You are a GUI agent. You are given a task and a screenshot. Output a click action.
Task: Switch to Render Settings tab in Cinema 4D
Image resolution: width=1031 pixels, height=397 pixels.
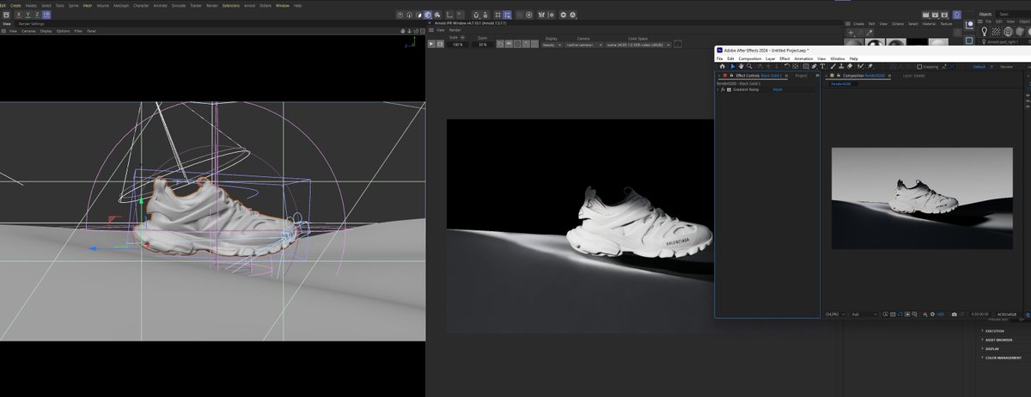[x=32, y=24]
